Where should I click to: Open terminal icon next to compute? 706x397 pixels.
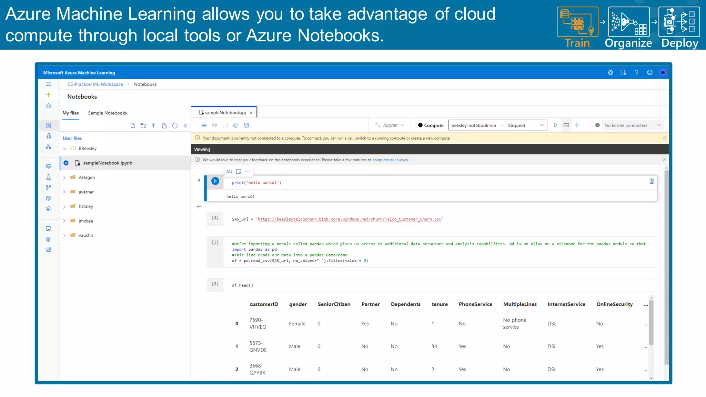pos(566,125)
